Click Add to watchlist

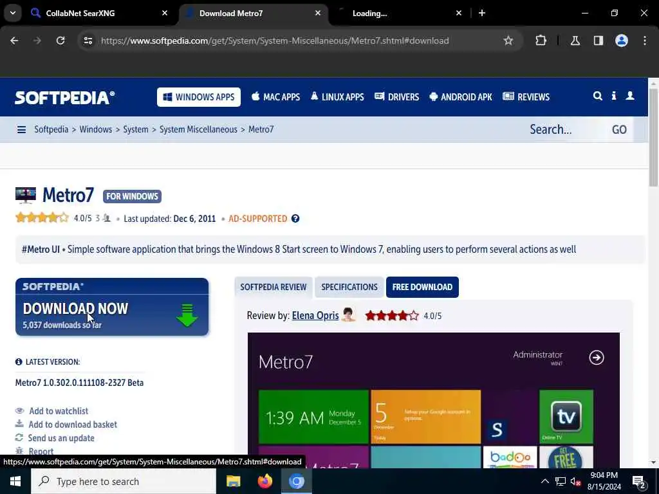59,411
